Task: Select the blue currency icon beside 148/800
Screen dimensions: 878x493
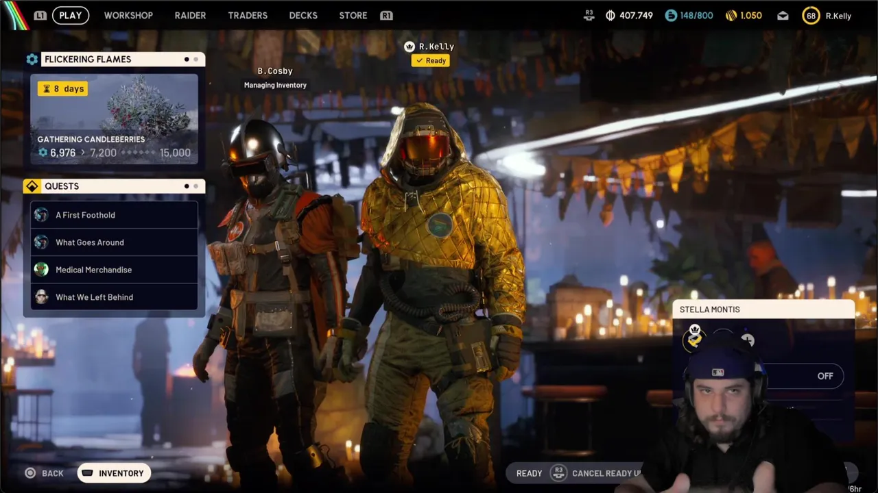Action: pos(671,15)
